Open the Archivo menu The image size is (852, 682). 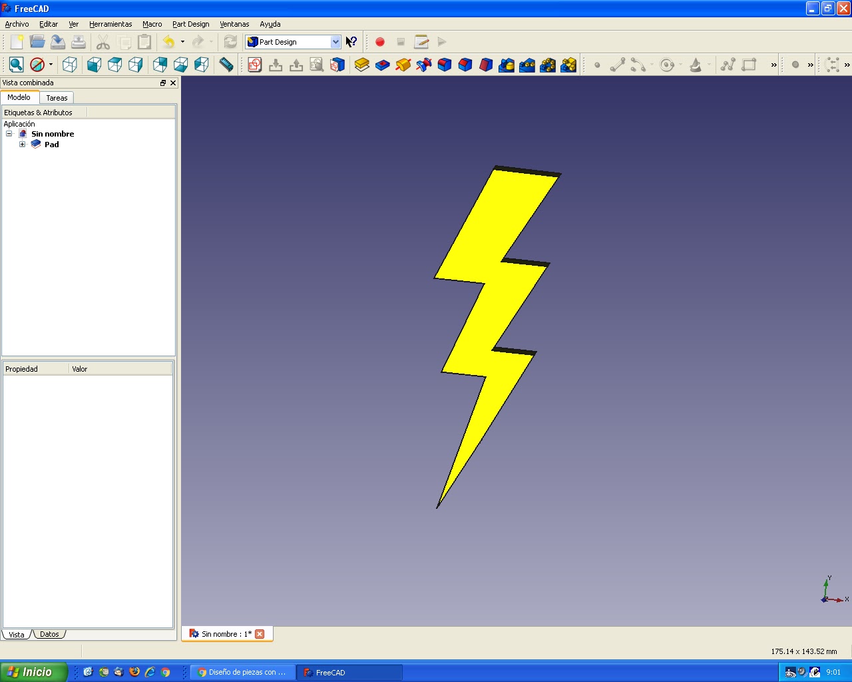click(17, 24)
